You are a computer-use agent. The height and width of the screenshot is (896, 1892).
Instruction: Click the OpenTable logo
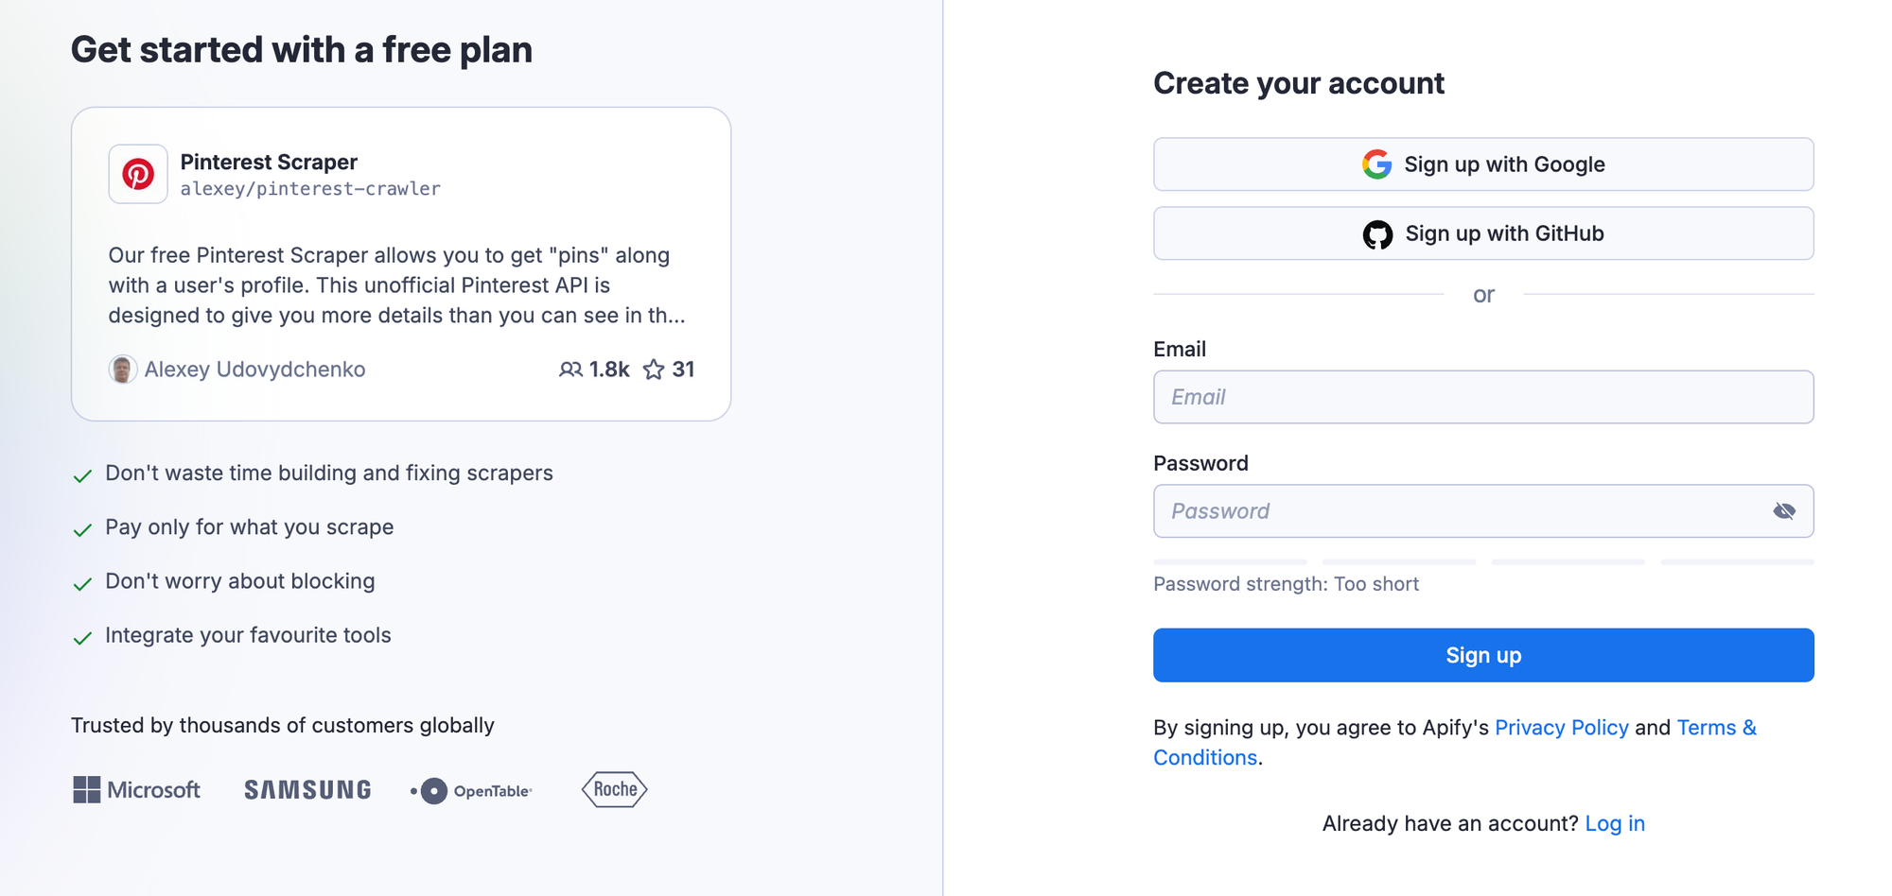pyautogui.click(x=472, y=789)
